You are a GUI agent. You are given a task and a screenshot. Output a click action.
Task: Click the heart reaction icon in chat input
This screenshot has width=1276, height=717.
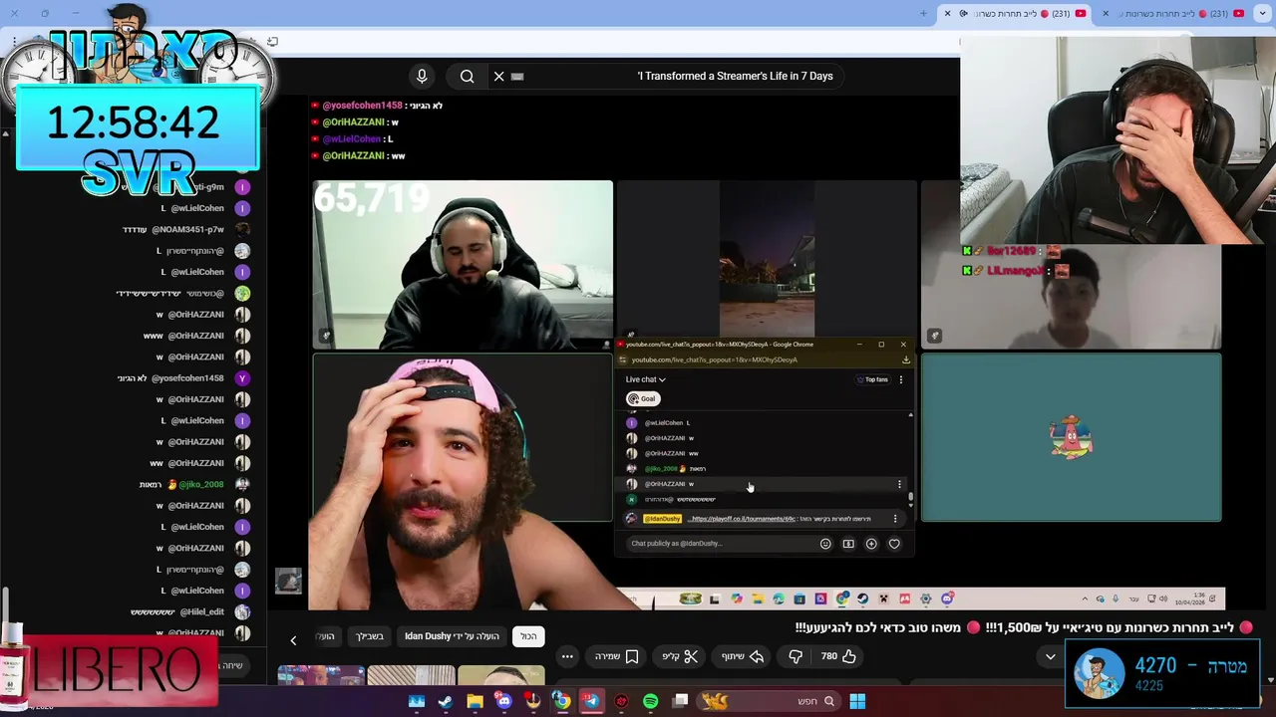[894, 544]
